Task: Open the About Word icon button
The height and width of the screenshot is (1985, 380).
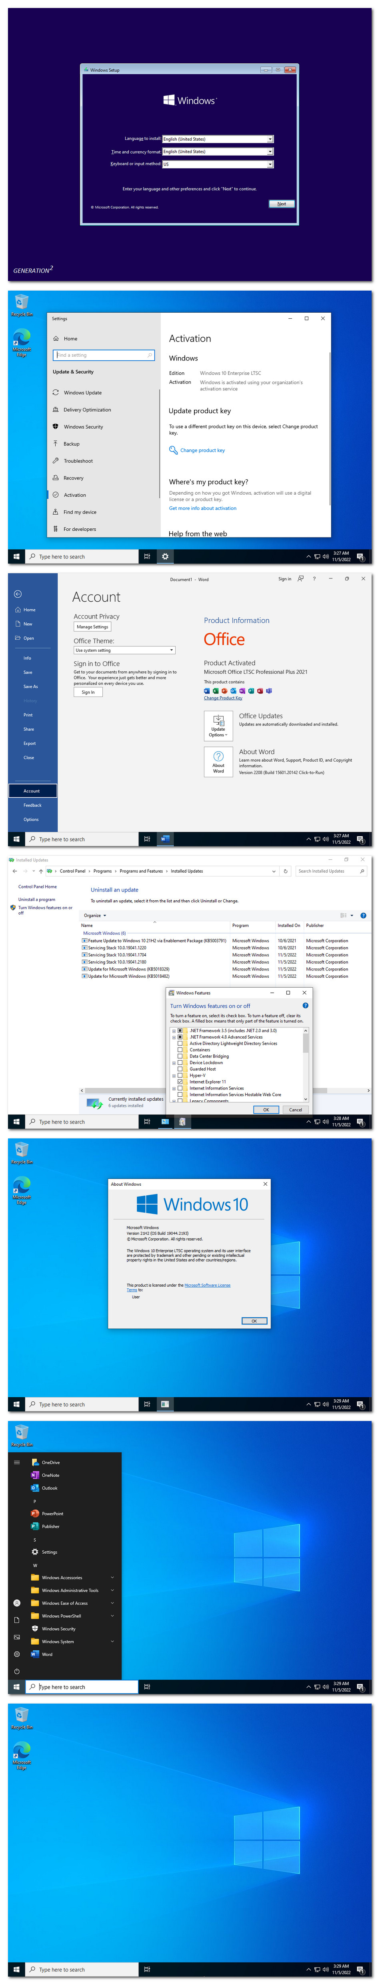Action: pos(218,761)
